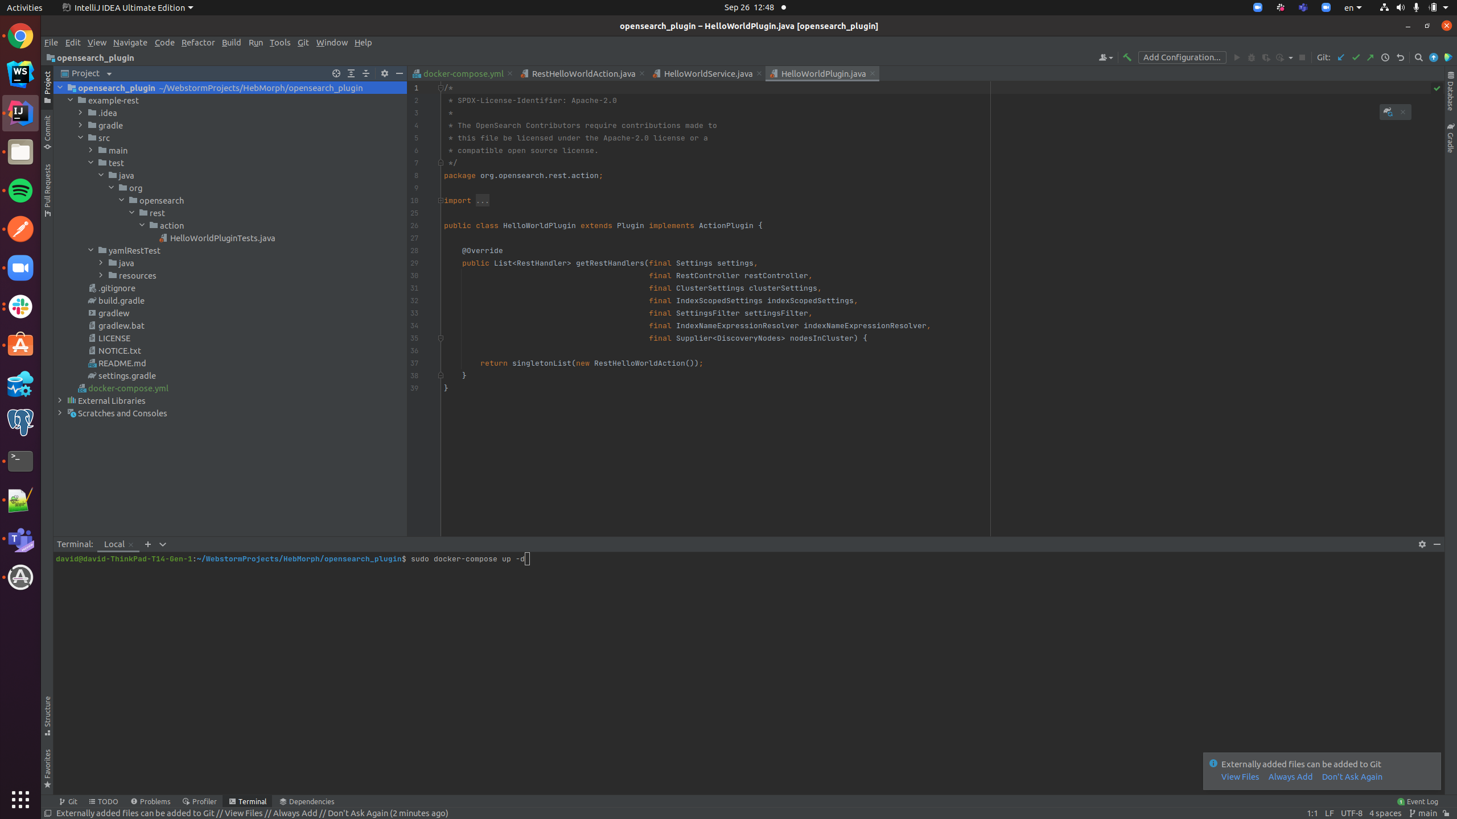Image resolution: width=1457 pixels, height=819 pixels.
Task: Click the Git update project arrow icon
Action: [x=1341, y=57]
